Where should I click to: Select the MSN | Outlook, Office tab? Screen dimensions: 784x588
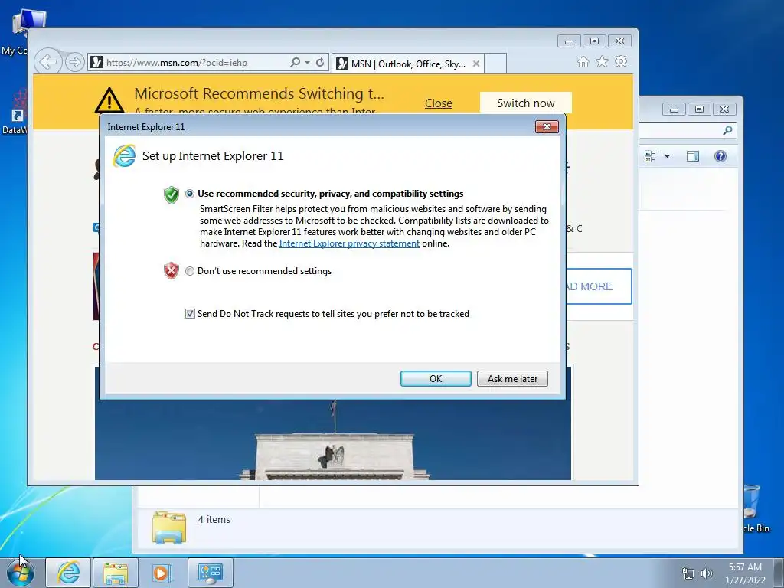[x=407, y=64]
